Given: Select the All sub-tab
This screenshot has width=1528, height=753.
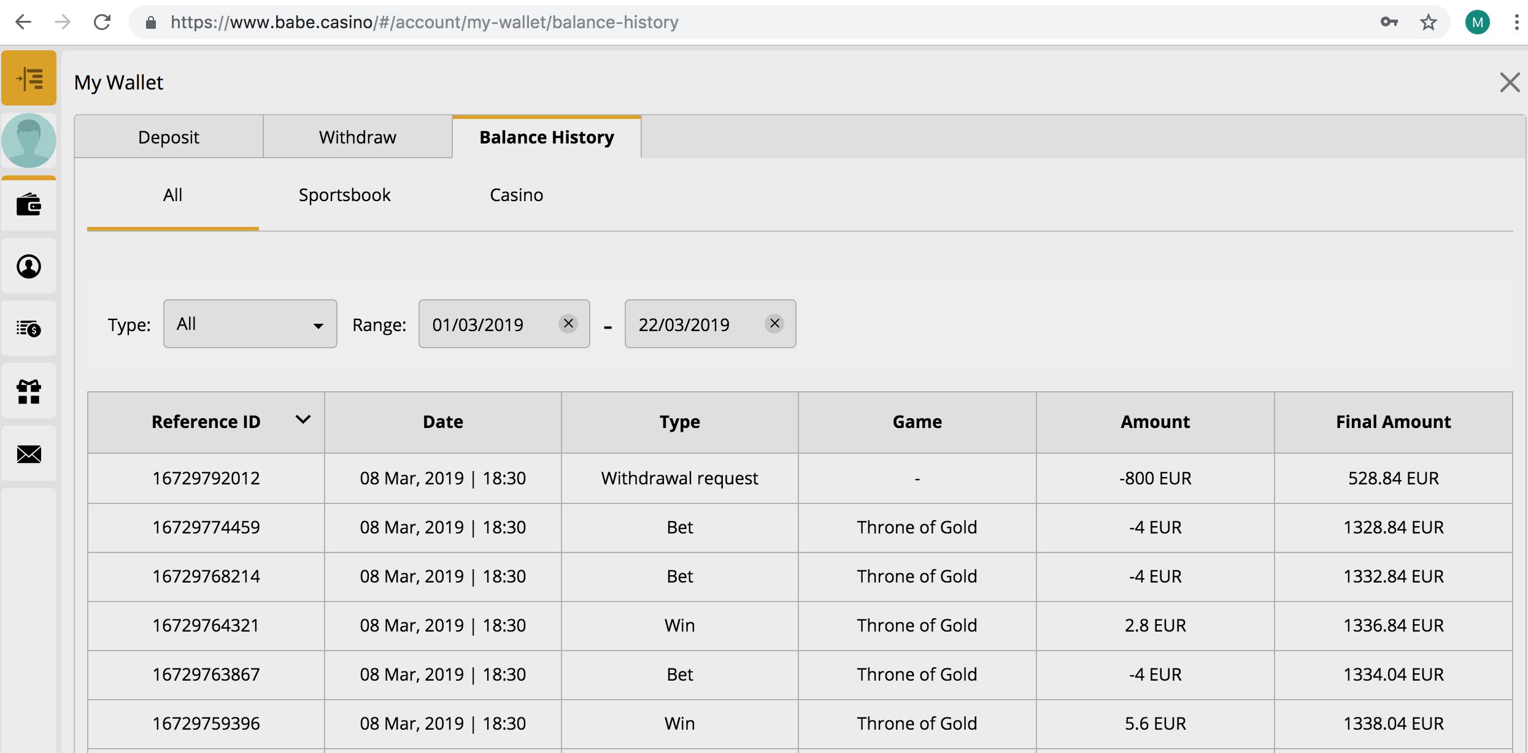Looking at the screenshot, I should (x=173, y=195).
